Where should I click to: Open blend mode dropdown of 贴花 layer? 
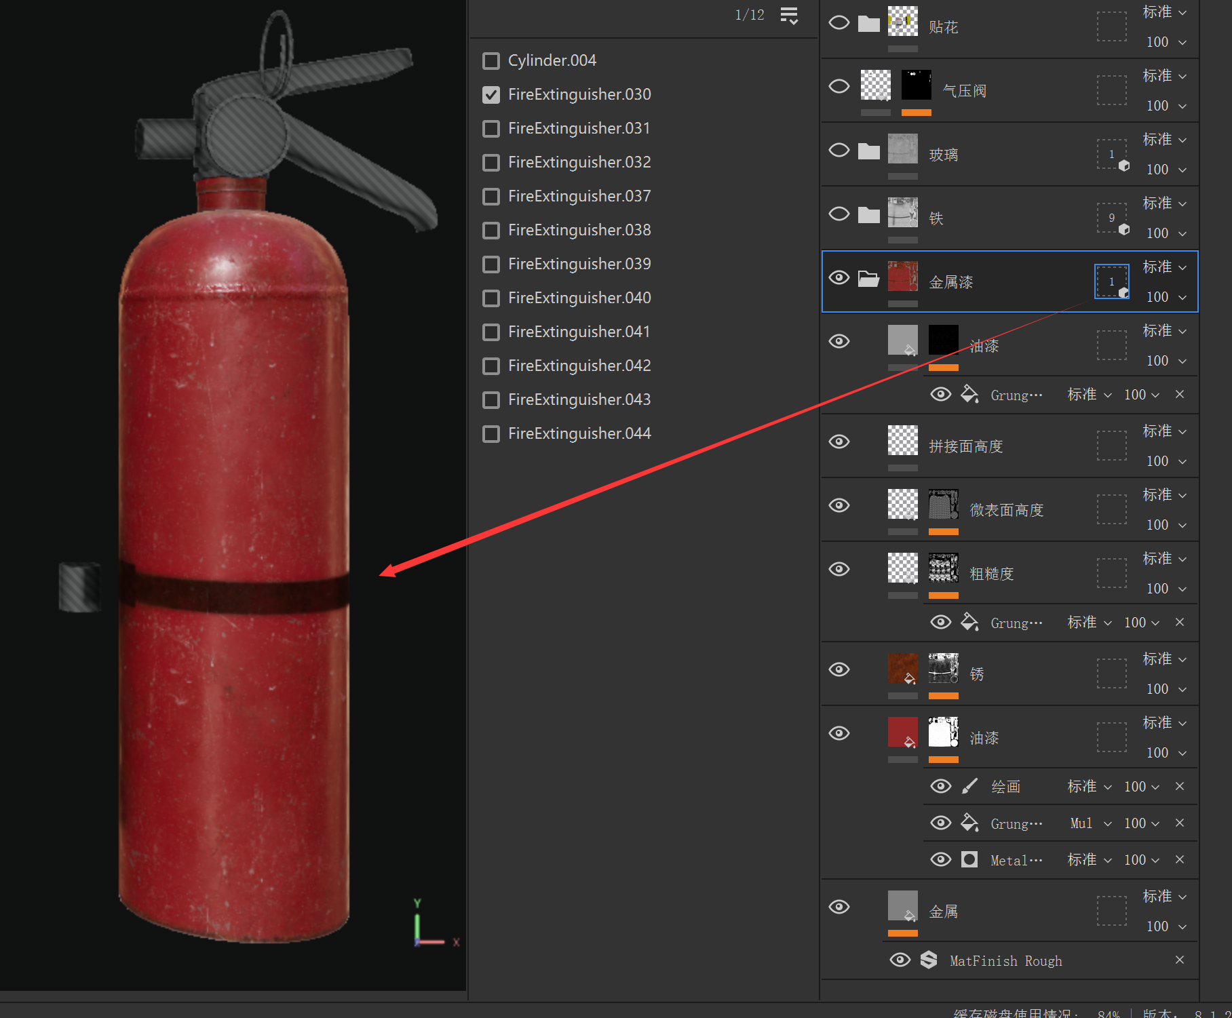pos(1164,12)
